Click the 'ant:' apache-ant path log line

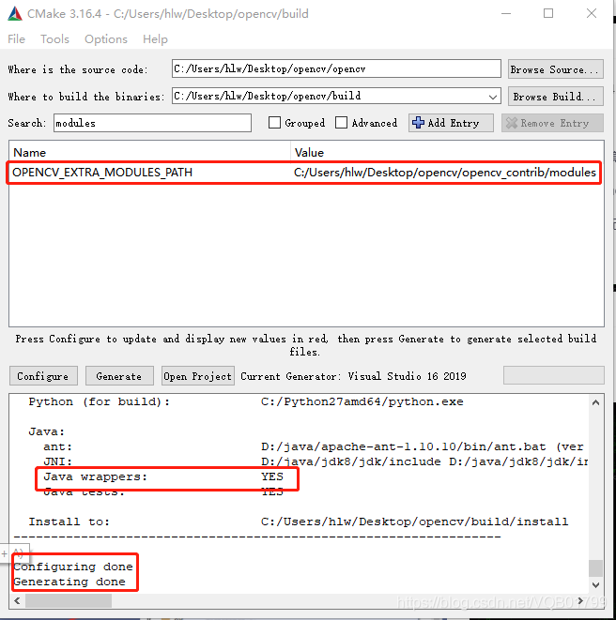click(314, 446)
